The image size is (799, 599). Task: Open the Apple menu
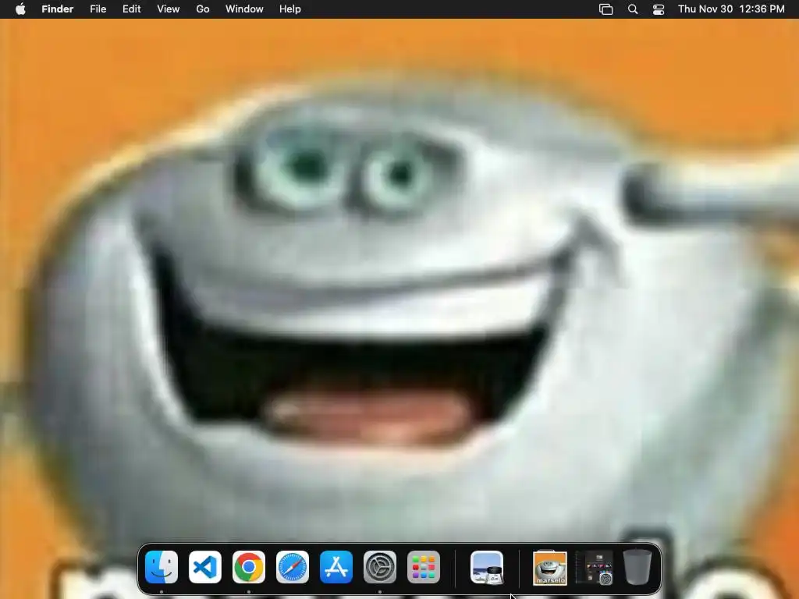[x=20, y=9]
